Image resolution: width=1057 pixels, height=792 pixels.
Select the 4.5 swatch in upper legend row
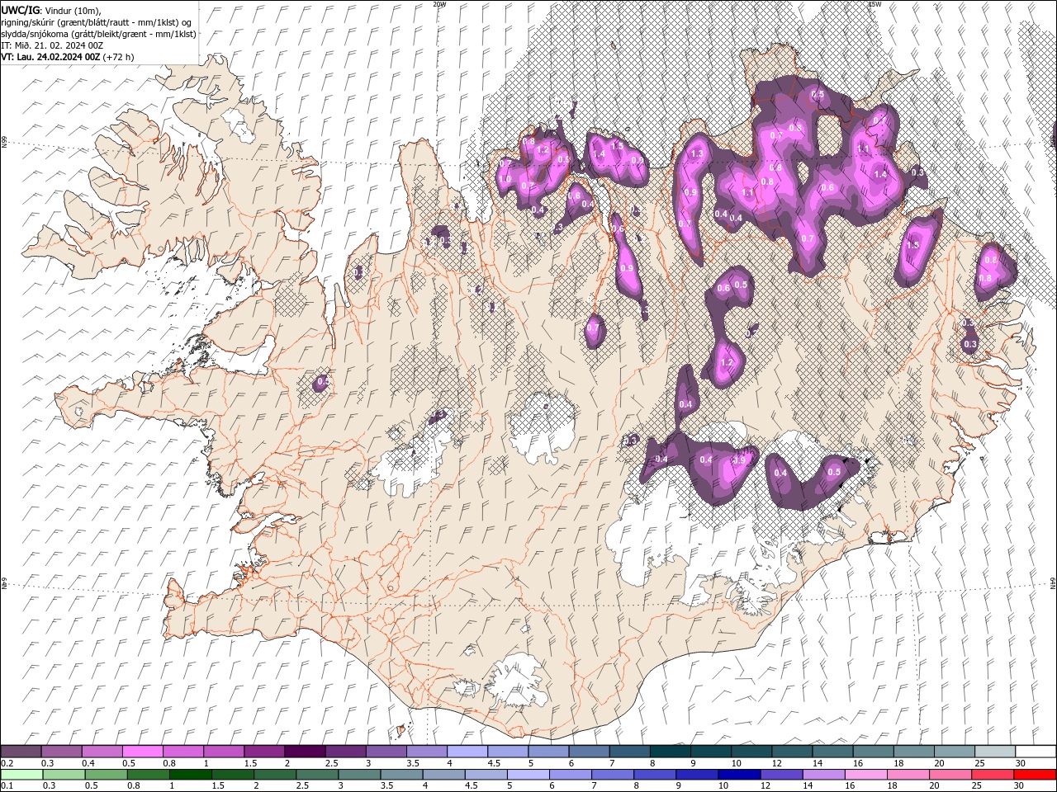(x=508, y=752)
